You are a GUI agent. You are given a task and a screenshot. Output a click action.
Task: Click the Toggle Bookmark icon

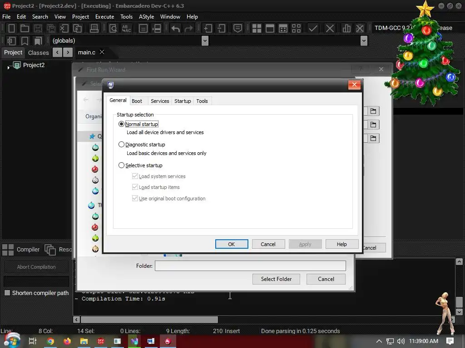point(25,41)
